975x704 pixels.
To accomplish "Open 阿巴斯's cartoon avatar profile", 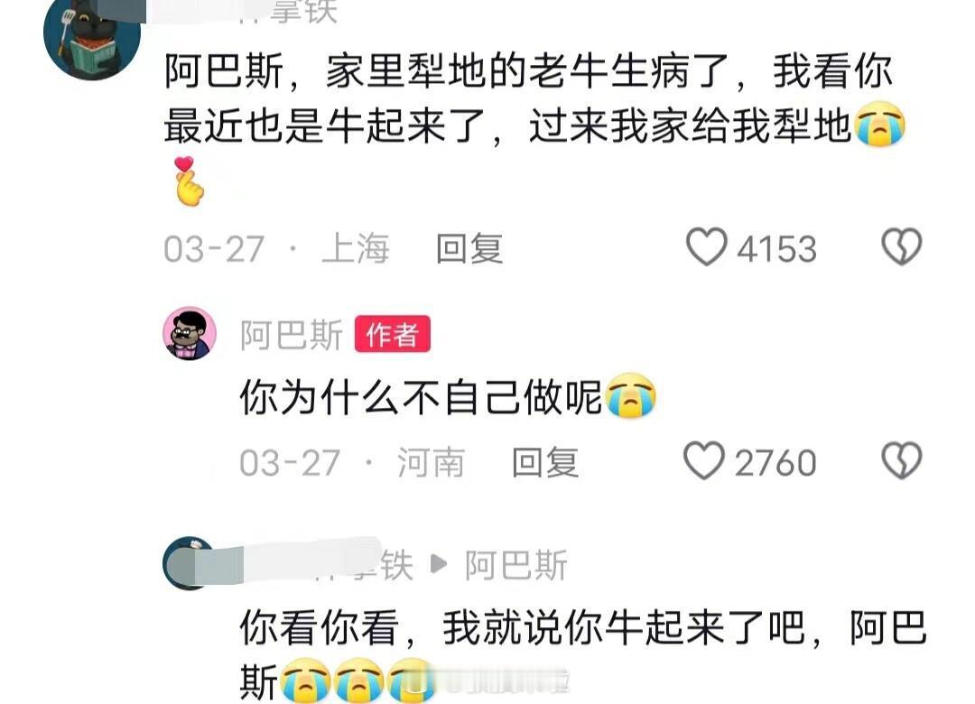I will point(190,333).
